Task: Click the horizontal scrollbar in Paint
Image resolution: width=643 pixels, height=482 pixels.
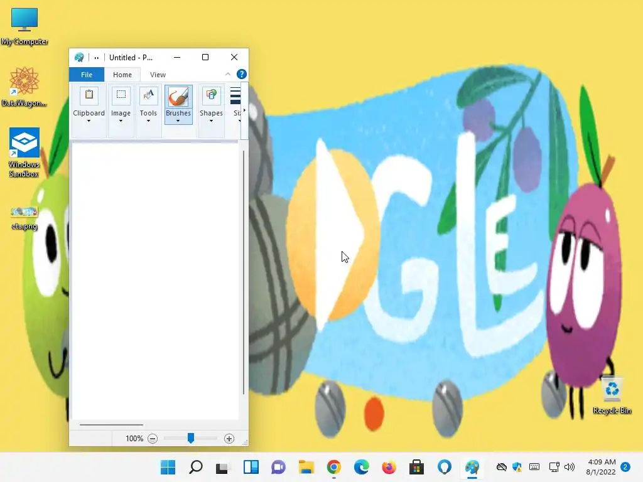Action: point(111,425)
